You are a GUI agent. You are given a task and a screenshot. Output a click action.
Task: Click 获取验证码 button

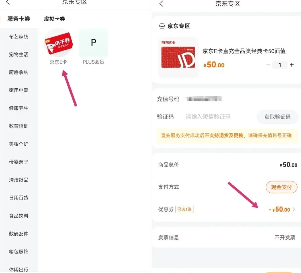click(x=277, y=117)
